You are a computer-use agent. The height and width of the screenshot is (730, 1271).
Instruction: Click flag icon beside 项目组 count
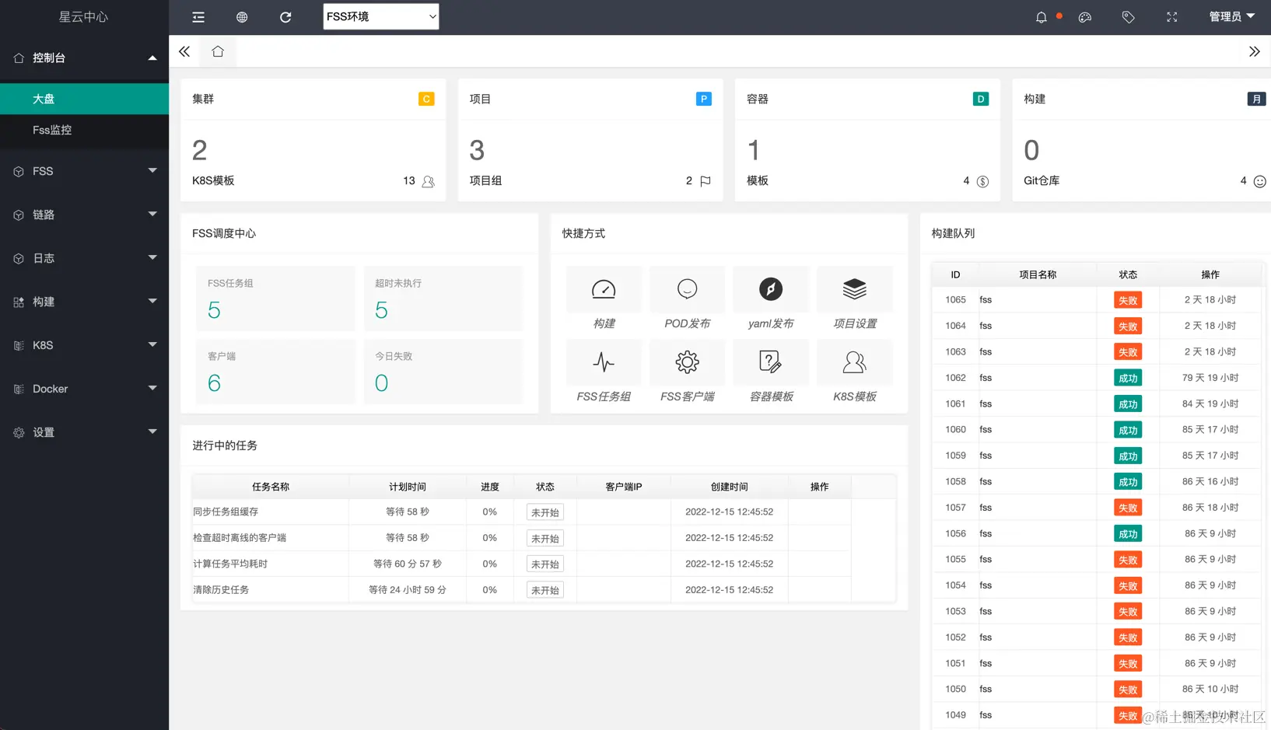706,181
